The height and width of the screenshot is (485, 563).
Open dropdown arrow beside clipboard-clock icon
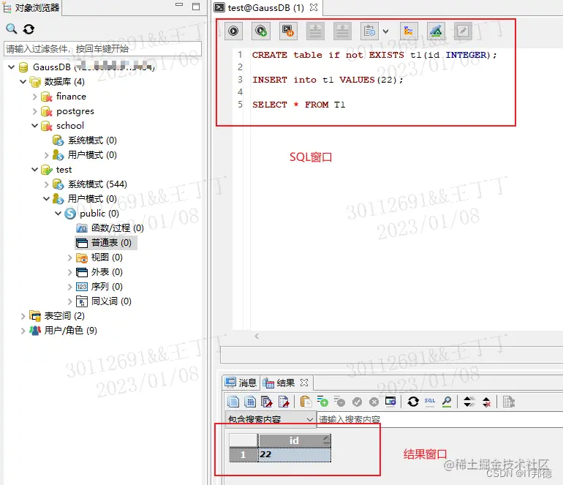385,31
